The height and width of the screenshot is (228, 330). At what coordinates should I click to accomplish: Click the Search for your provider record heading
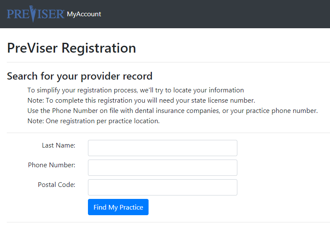click(x=79, y=76)
